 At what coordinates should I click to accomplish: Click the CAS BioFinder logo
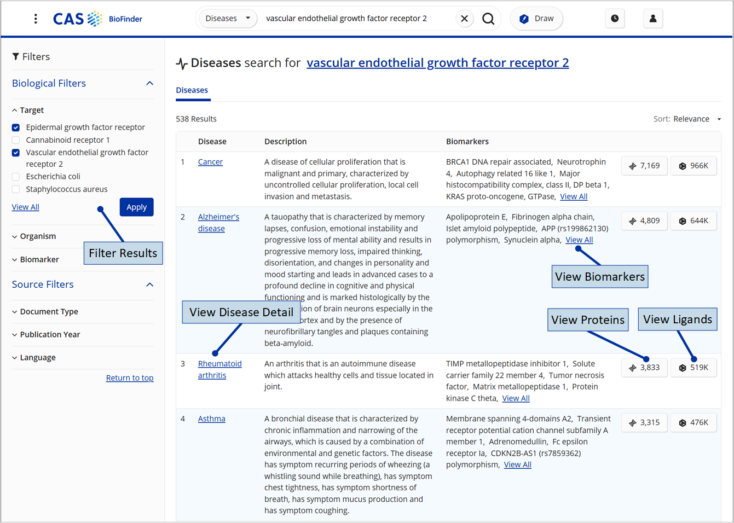tap(97, 19)
